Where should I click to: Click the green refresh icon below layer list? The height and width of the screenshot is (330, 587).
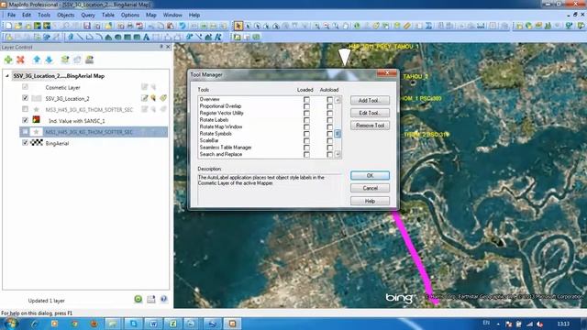[x=138, y=299]
